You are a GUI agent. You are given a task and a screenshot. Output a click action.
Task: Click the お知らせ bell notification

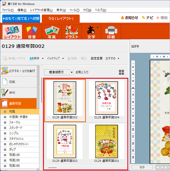click(x=130, y=18)
